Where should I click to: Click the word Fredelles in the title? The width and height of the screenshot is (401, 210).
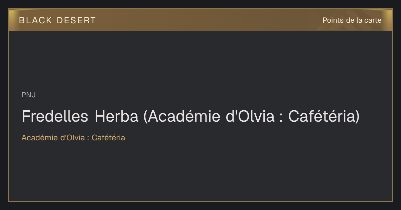click(55, 116)
